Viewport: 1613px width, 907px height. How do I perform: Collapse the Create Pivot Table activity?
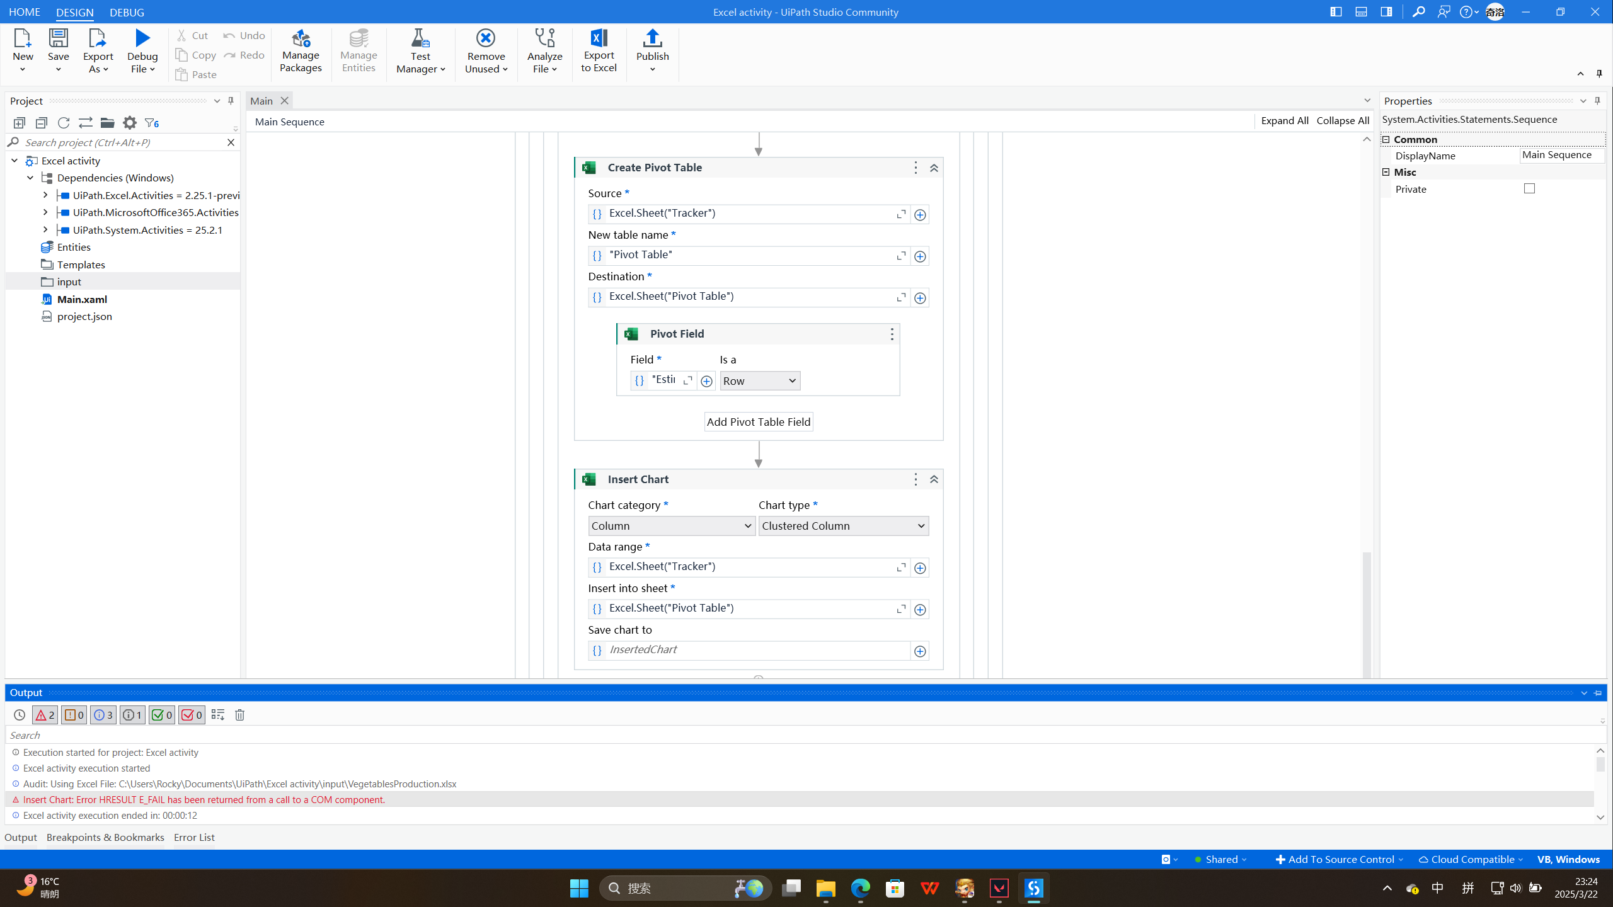pyautogui.click(x=934, y=168)
